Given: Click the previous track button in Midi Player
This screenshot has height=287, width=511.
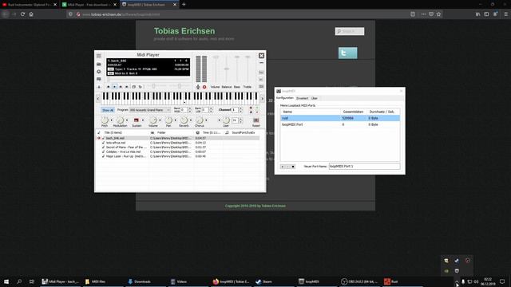Looking at the screenshot, I should pos(109,87).
